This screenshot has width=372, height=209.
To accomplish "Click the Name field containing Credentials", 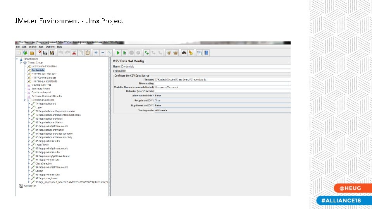I will point(206,67).
